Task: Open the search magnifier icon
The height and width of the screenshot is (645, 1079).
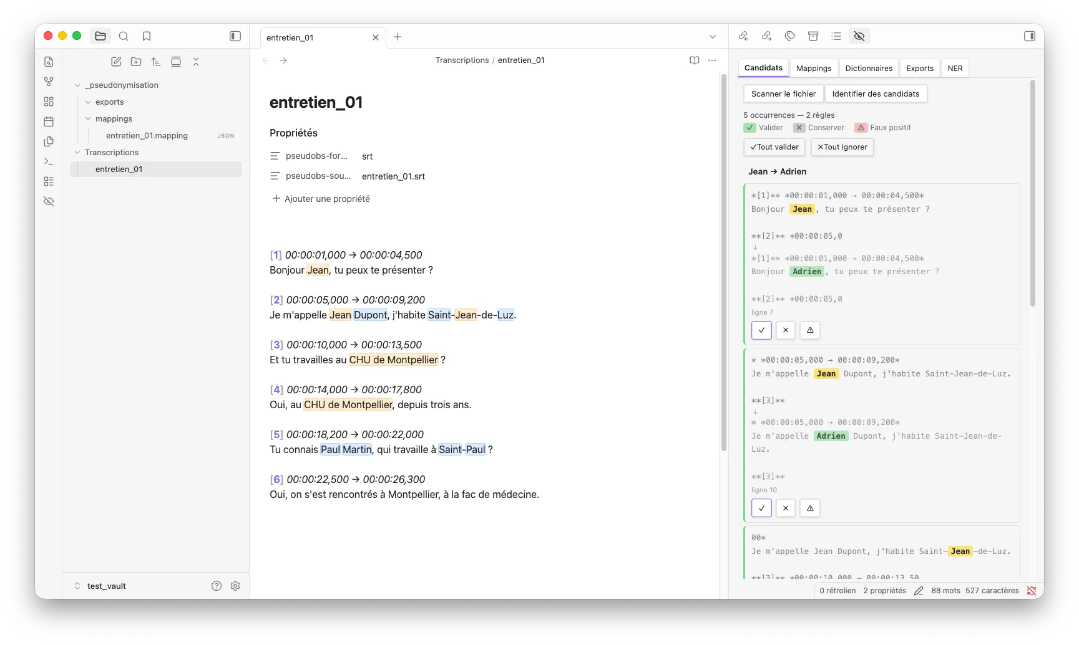Action: click(x=124, y=36)
